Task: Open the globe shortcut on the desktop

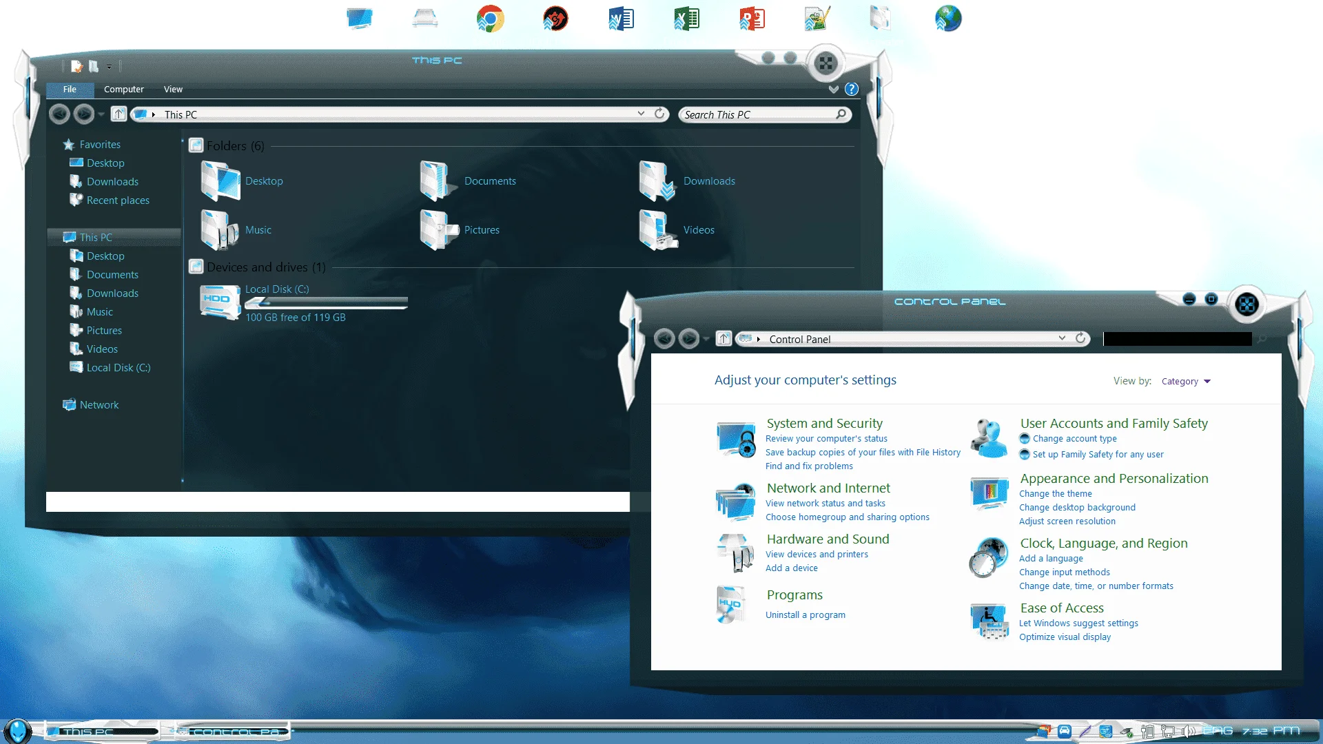Action: [948, 19]
